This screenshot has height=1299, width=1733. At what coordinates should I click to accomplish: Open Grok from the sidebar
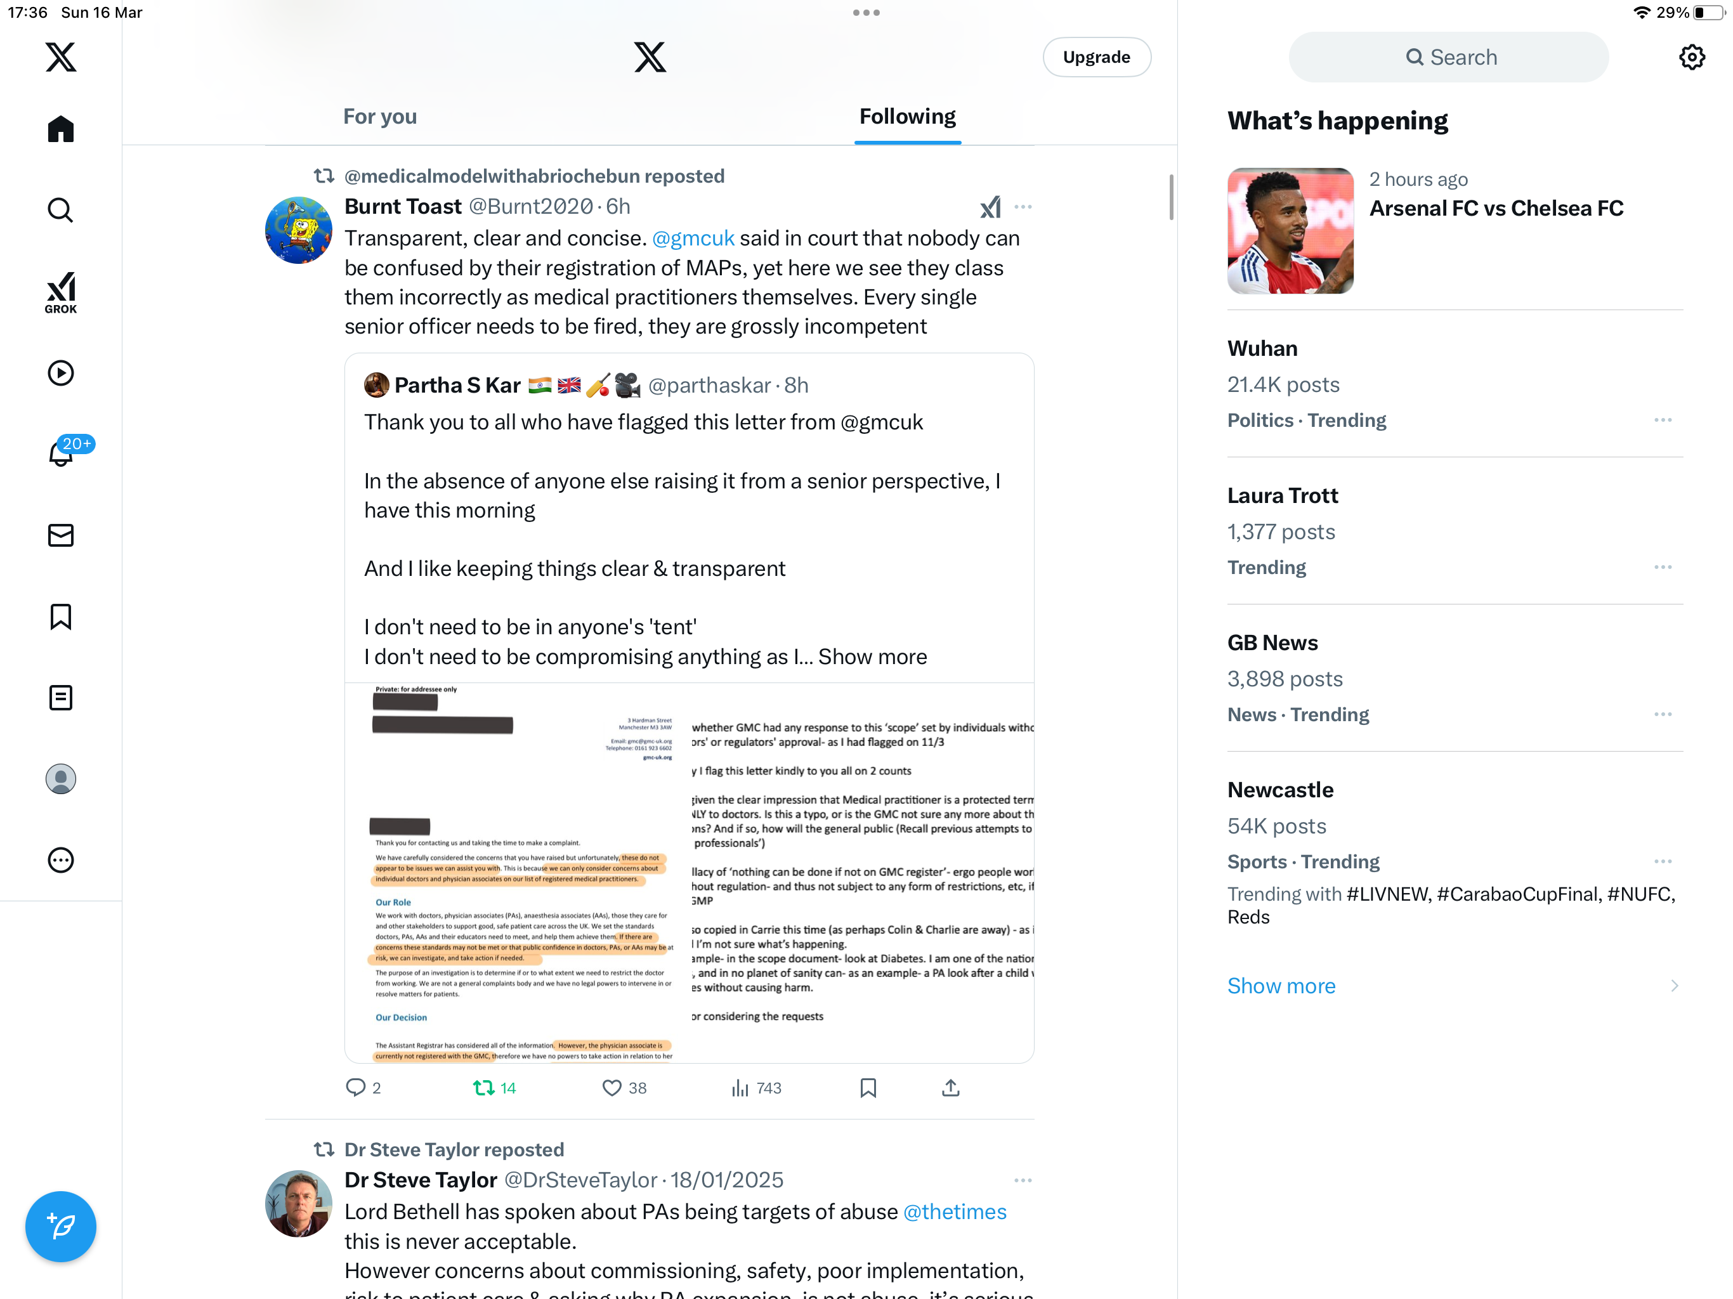[x=60, y=292]
